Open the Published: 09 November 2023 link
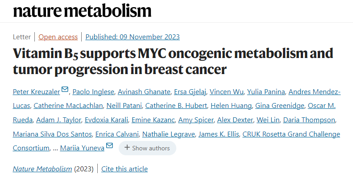 [x=133, y=37]
